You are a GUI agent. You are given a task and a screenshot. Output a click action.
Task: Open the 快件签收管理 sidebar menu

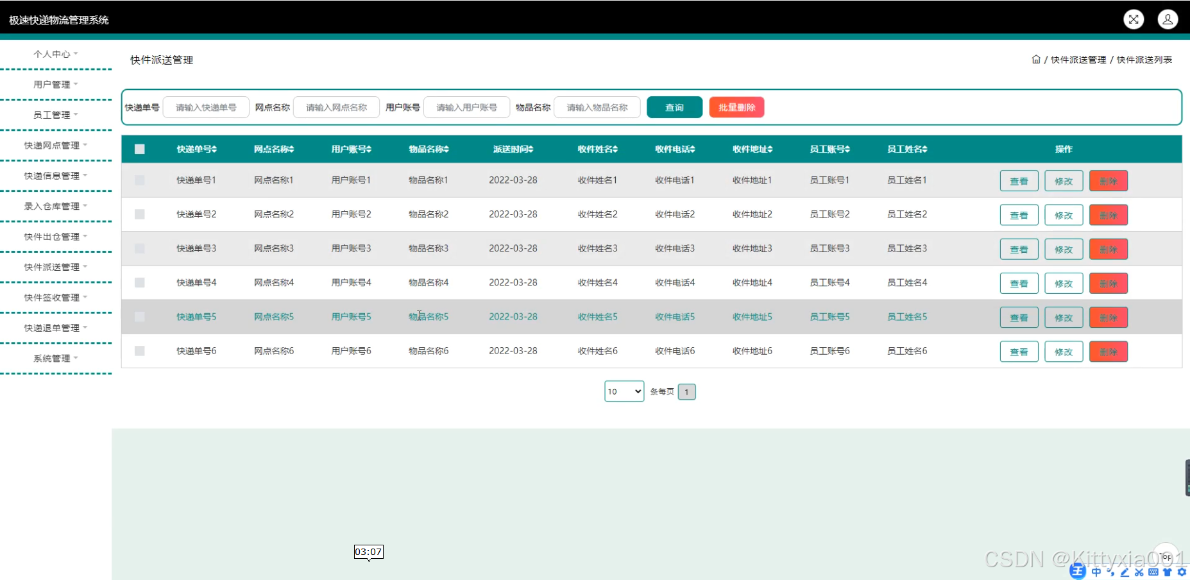55,298
